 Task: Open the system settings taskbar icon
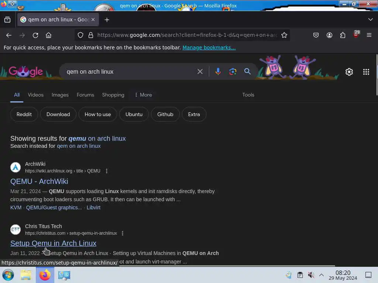64,275
